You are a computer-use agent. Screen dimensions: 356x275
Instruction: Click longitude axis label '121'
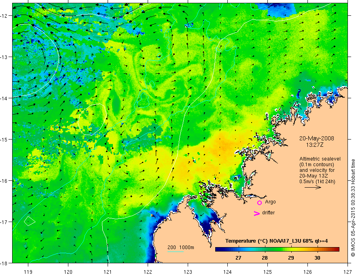pyautogui.click(x=108, y=272)
